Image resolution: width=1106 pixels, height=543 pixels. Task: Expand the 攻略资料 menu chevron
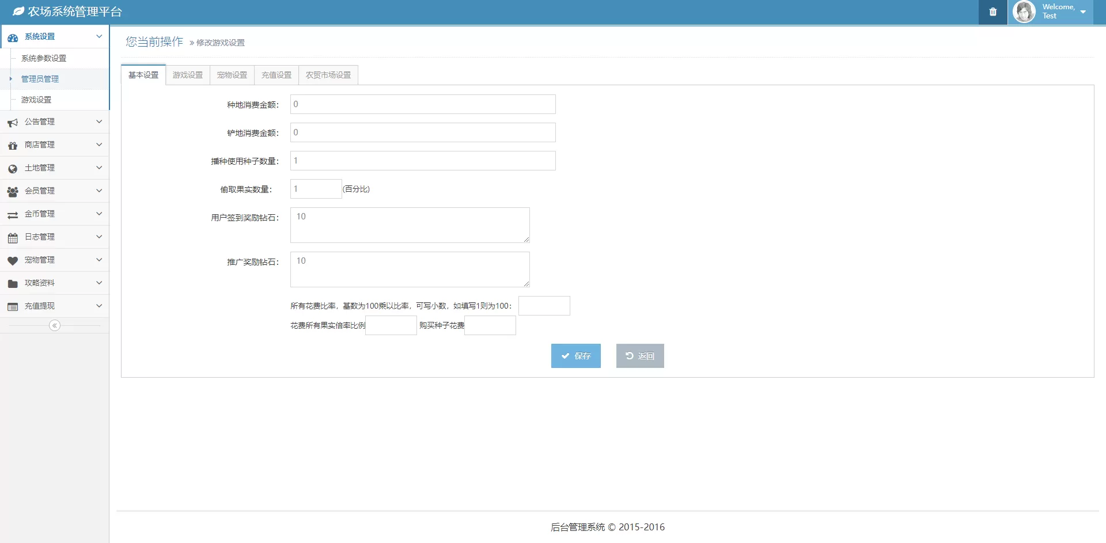coord(99,283)
